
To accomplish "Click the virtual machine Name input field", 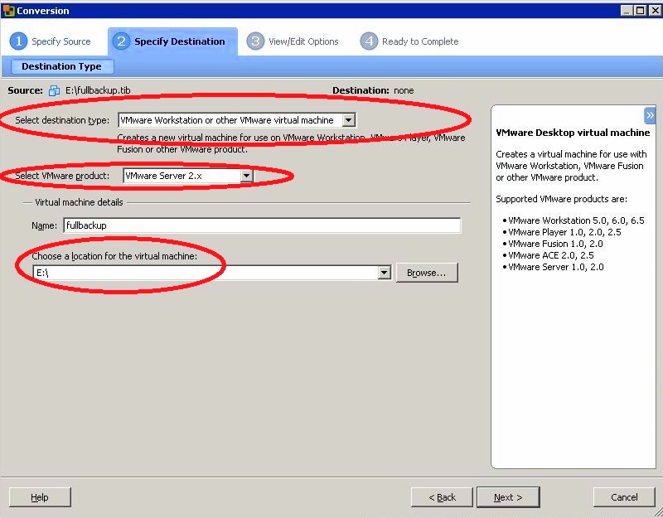I will tap(262, 225).
